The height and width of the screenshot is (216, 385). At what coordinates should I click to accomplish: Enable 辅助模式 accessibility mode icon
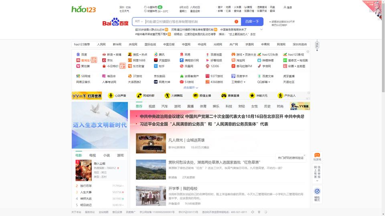point(317,191)
